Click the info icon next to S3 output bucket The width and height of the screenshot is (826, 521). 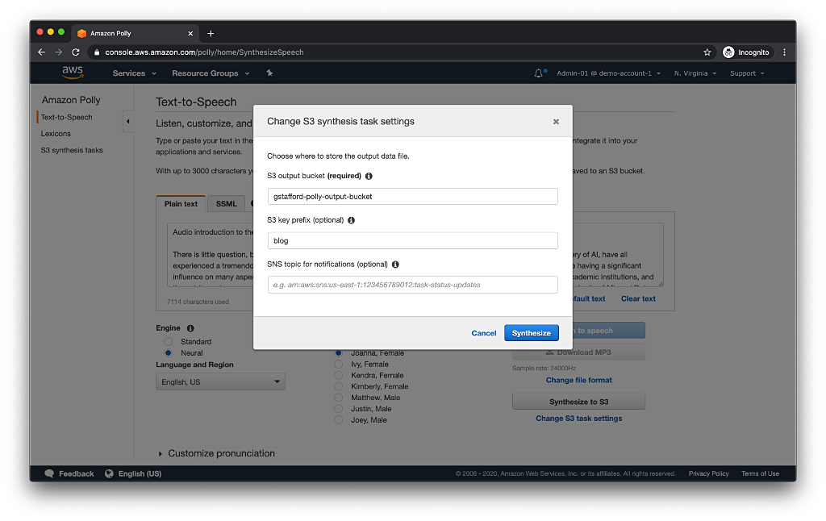pyautogui.click(x=369, y=176)
